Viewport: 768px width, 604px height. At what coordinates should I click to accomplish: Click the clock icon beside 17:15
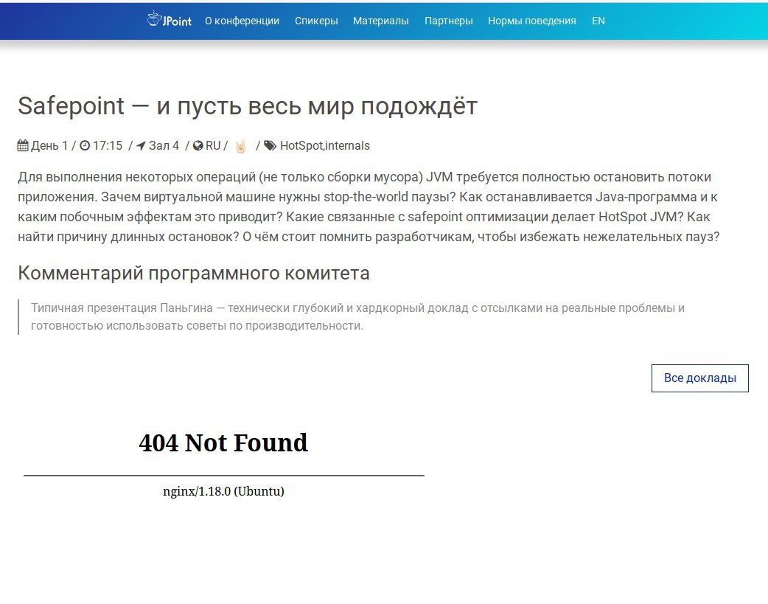point(85,145)
